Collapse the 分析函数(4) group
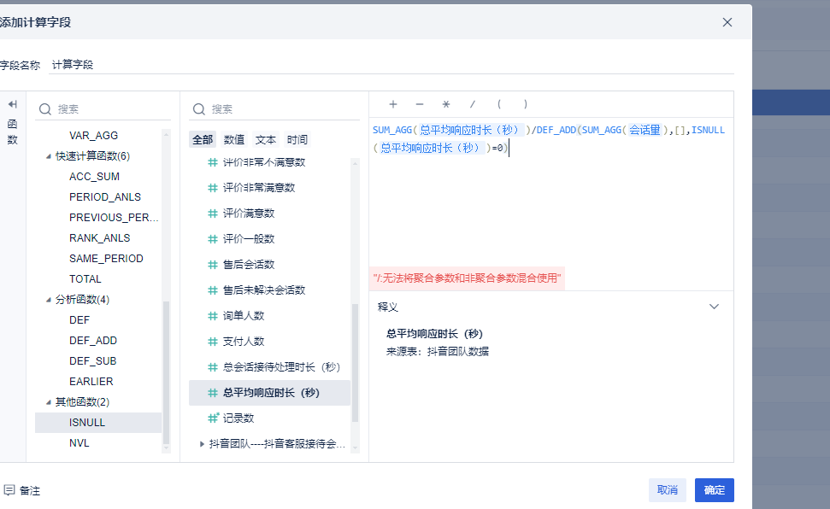The height and width of the screenshot is (509, 830). point(49,300)
